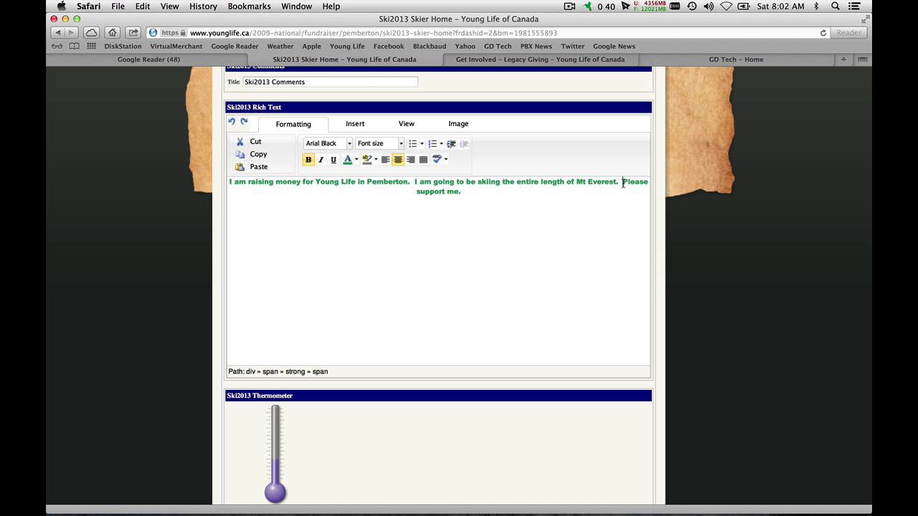
Task: Open Spotlight search in menu bar
Action: (835, 6)
